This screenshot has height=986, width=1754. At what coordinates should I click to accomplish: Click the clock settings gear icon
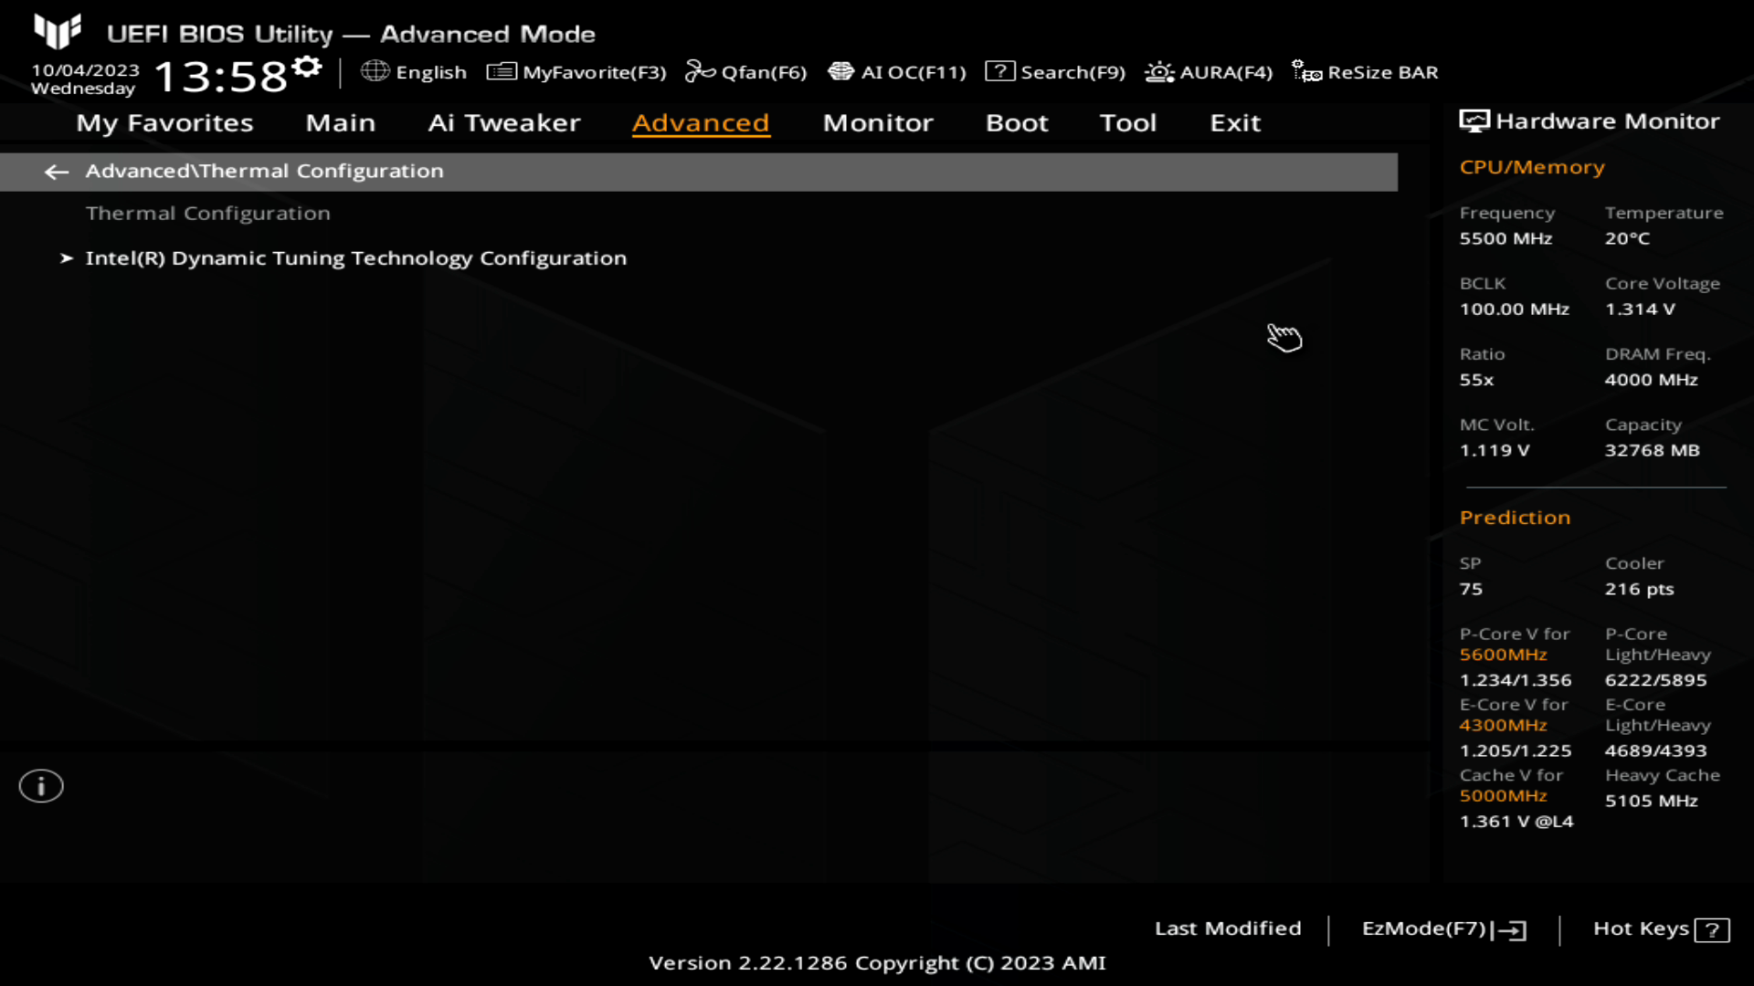click(308, 67)
